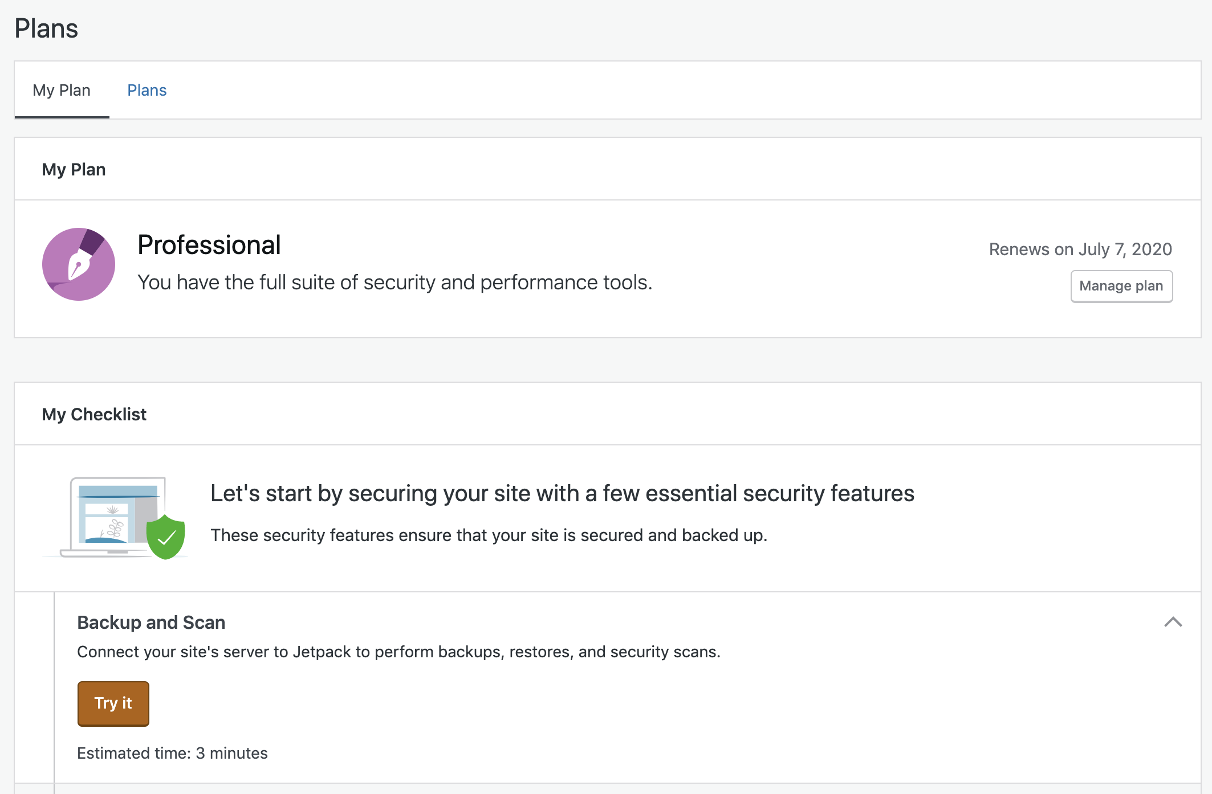
Task: Click the secured and backed up subtitle
Action: 489,535
